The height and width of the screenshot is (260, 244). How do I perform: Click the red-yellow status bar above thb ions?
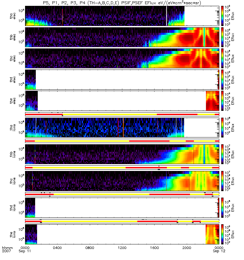[122, 141]
